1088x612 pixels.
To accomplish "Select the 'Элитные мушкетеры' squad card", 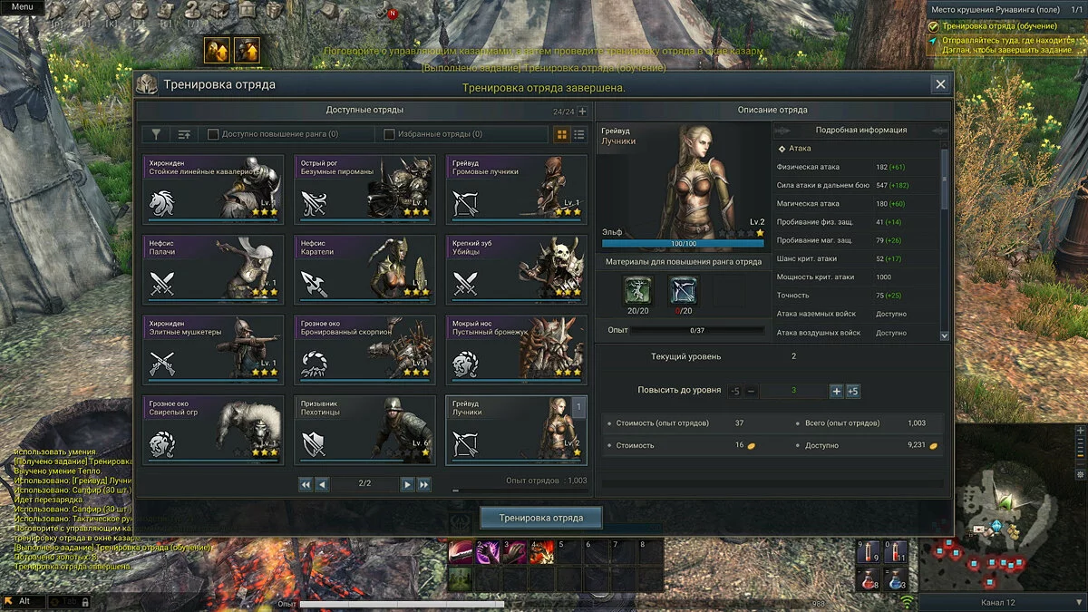I will (213, 349).
